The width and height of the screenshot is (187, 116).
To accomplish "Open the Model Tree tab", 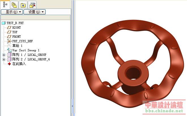I will coord(5,5).
